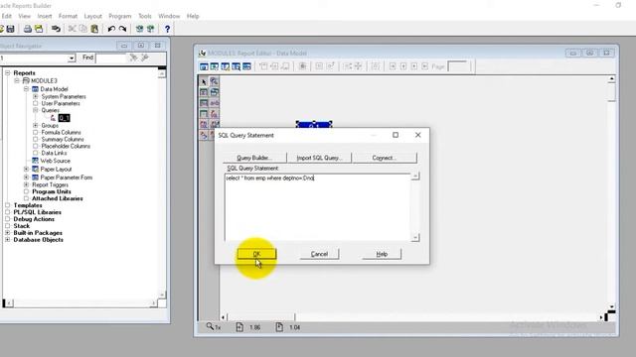The image size is (636, 357).
Task: Switch to Data Model view icon in Report Editor
Action: [x=204, y=66]
